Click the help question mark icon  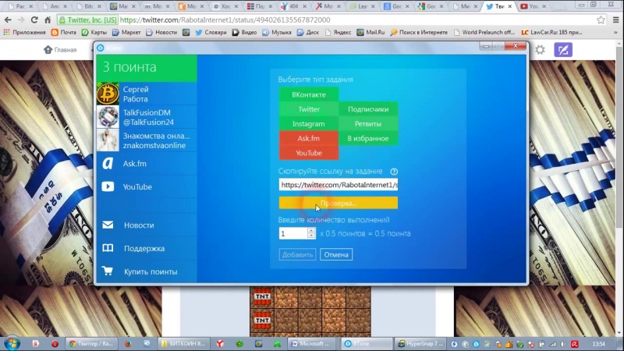coord(394,172)
